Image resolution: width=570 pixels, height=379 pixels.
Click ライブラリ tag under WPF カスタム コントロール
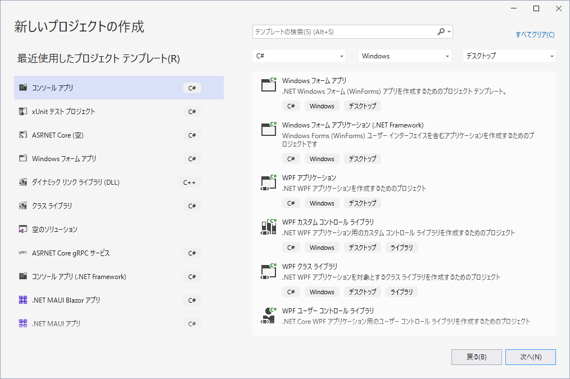(401, 248)
